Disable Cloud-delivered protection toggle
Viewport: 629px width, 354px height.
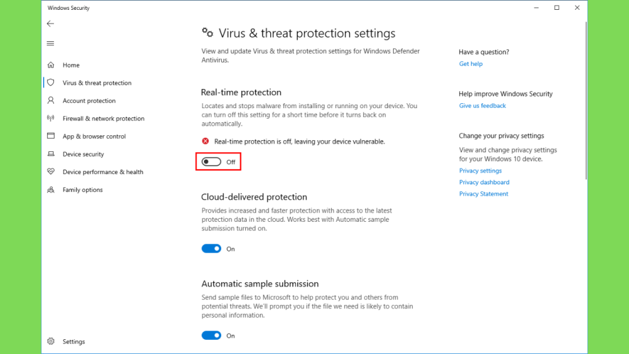[x=211, y=248]
